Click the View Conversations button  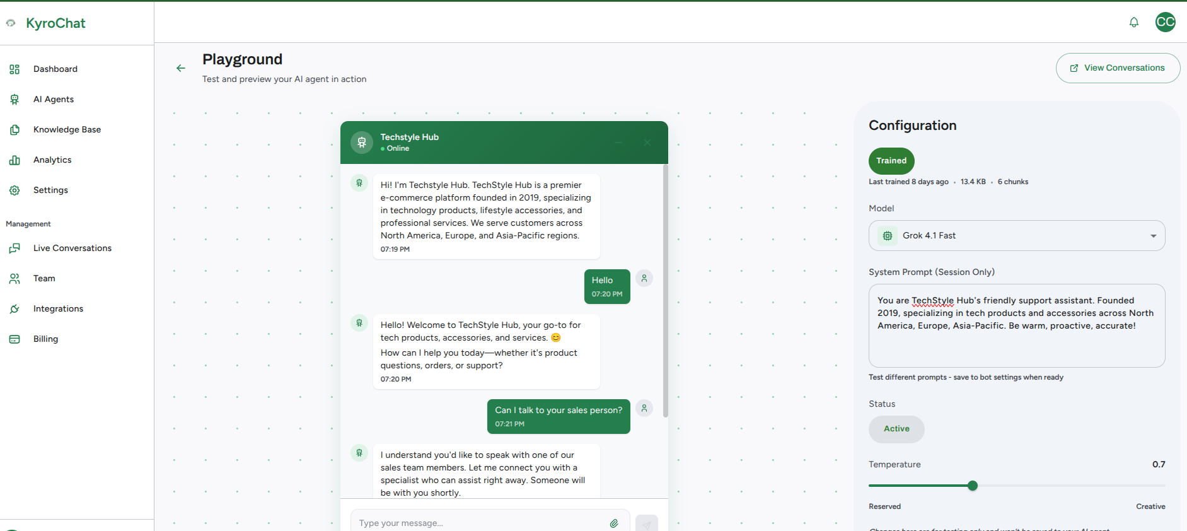(x=1118, y=68)
